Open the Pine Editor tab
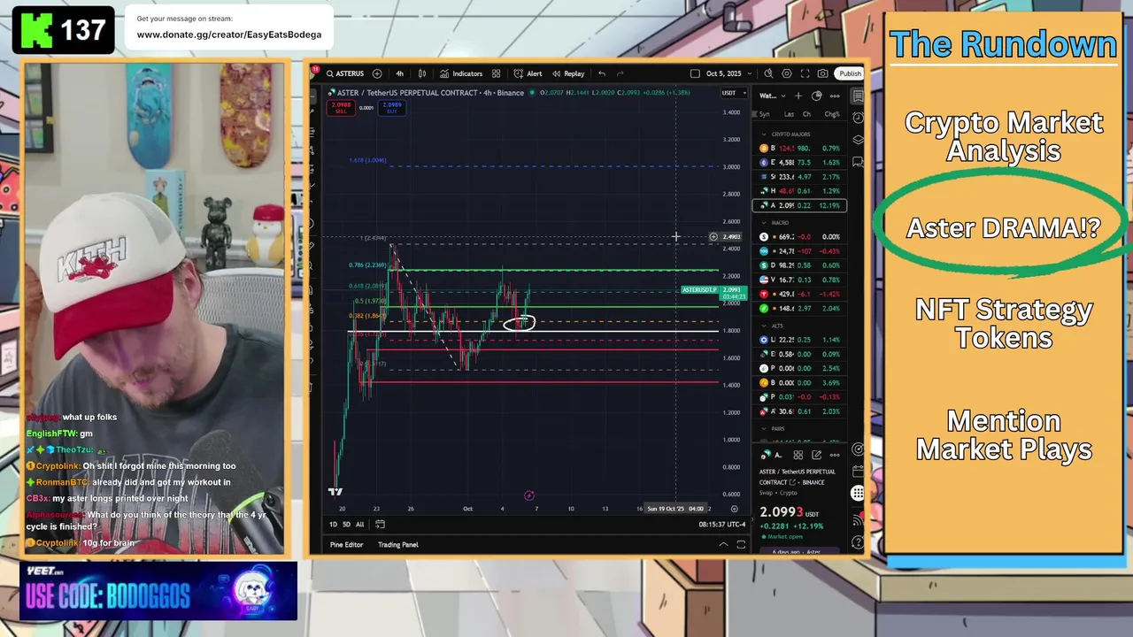Screen dimensions: 1133x637 346,544
